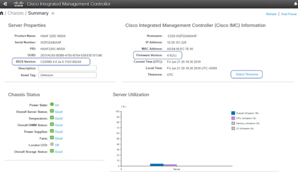The height and width of the screenshot is (179, 298).
Task: Open Overall Server Status Good link
Action: click(x=59, y=112)
